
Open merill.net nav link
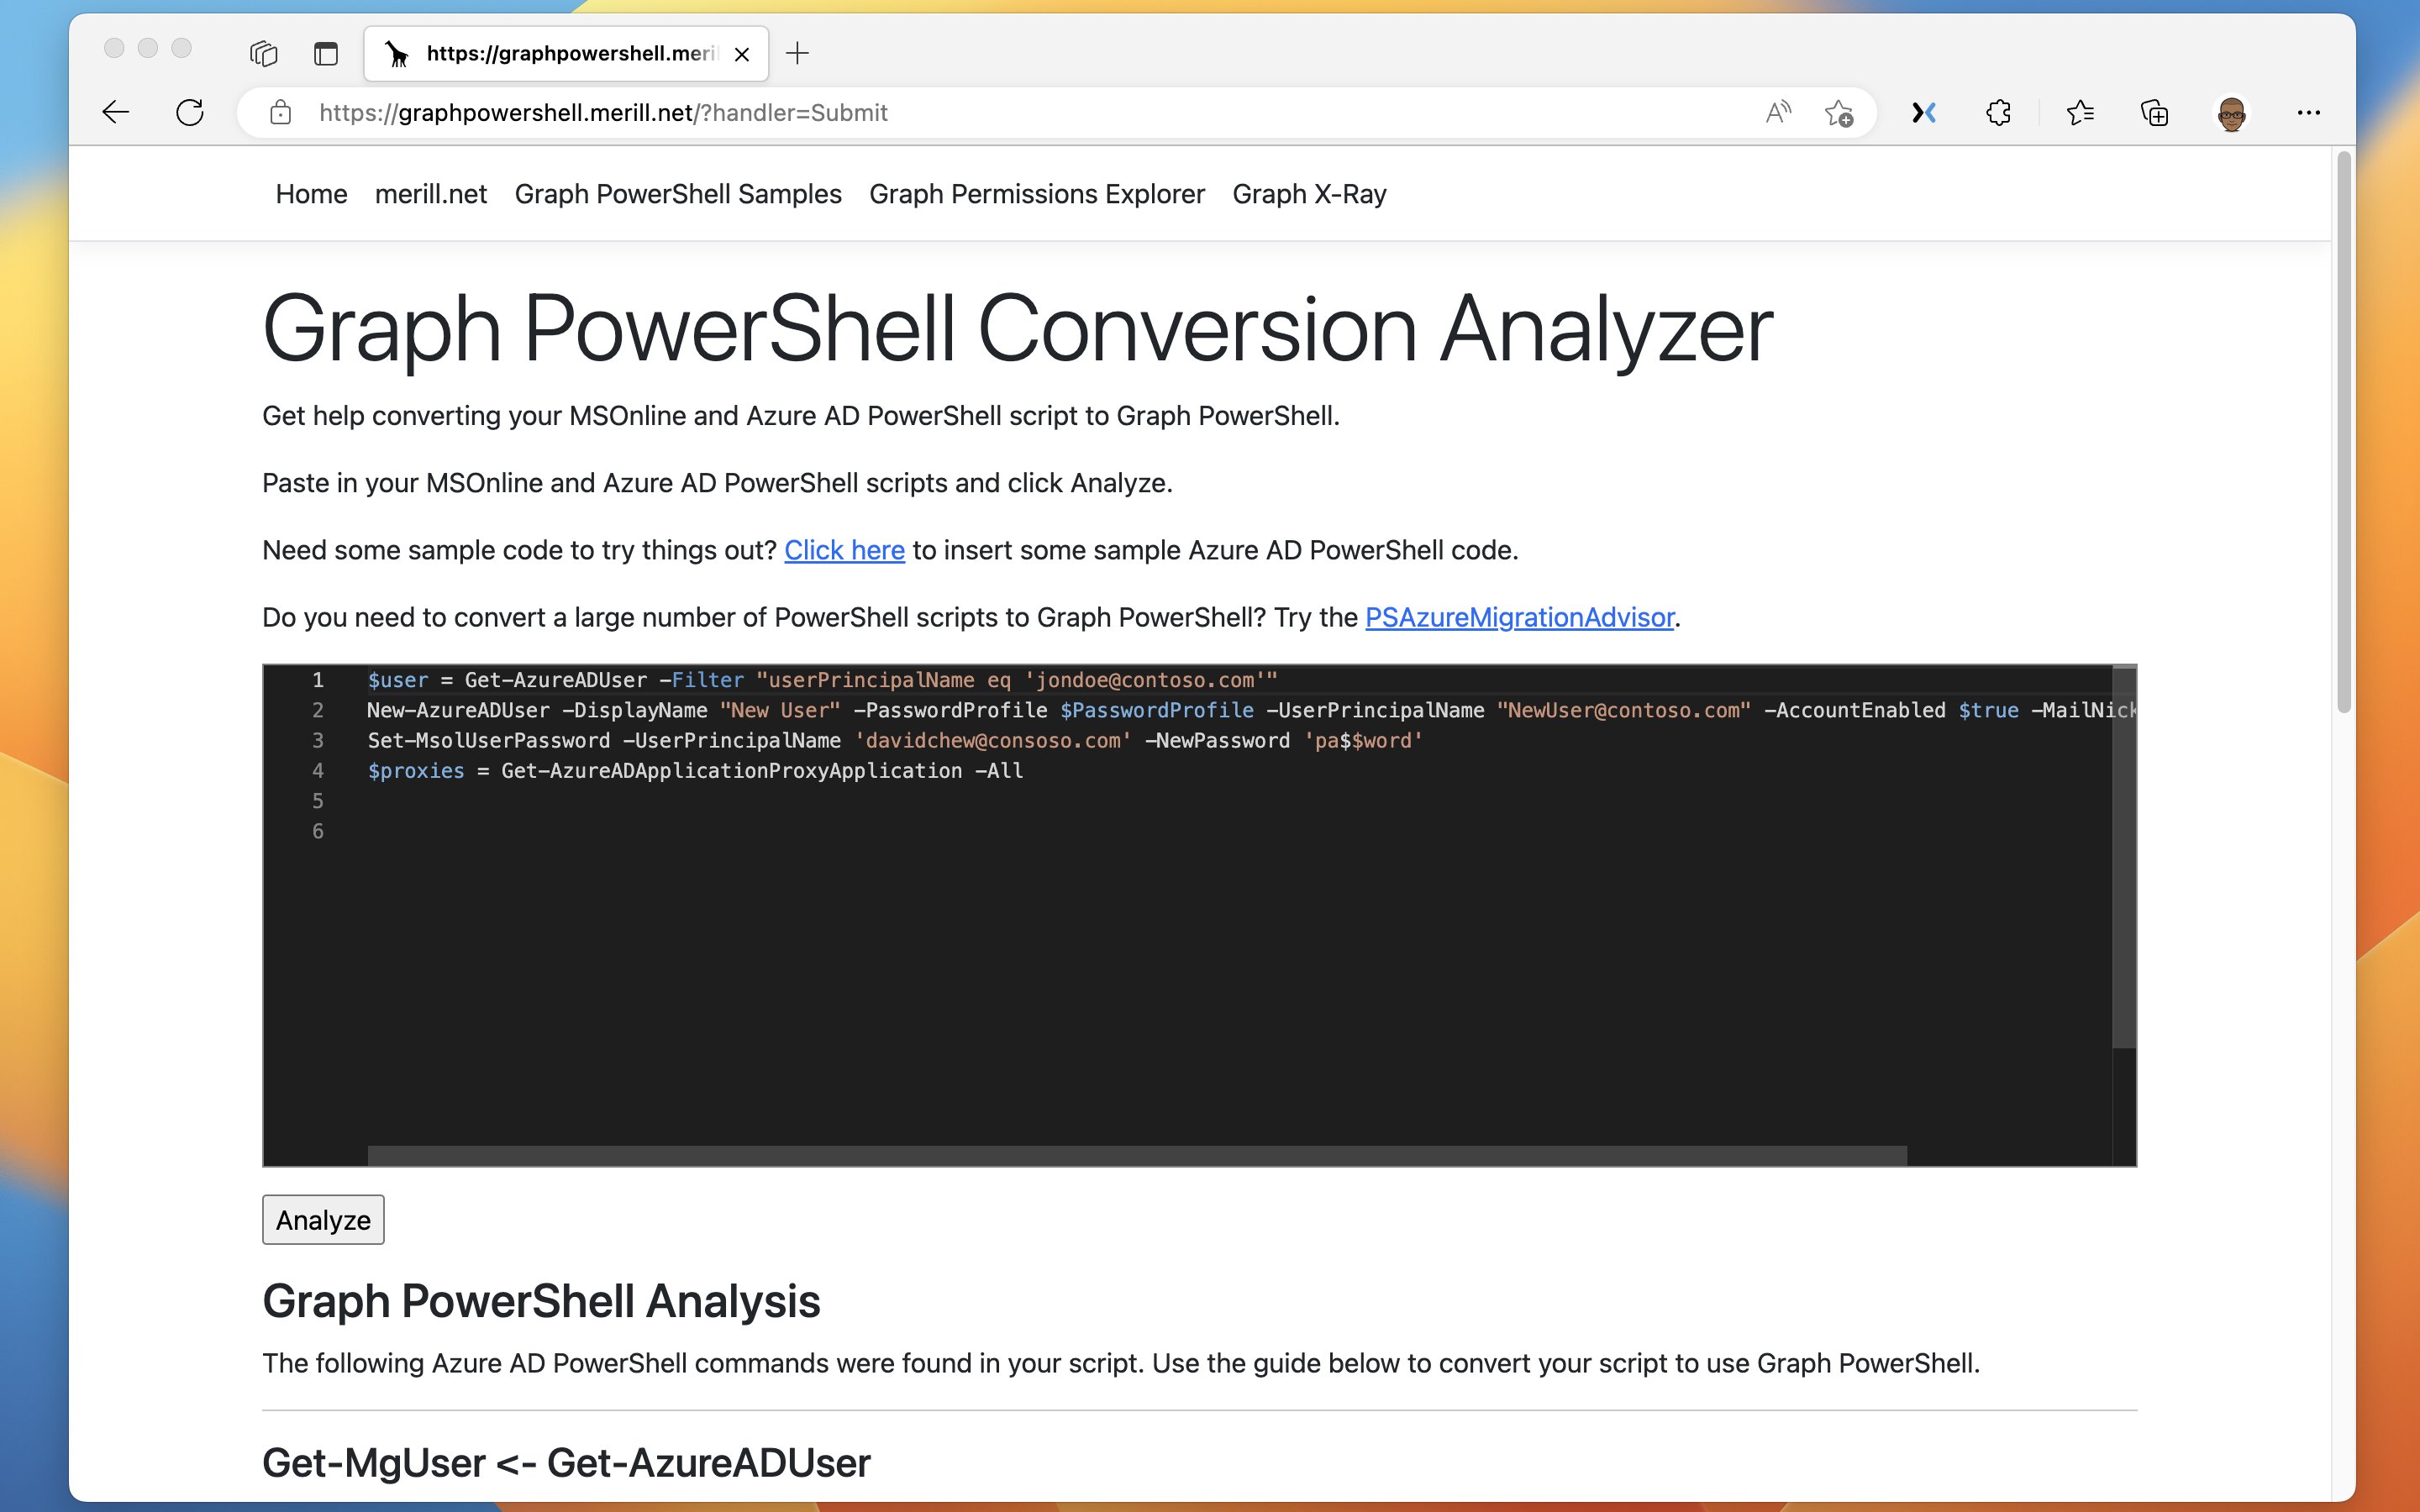coord(431,194)
